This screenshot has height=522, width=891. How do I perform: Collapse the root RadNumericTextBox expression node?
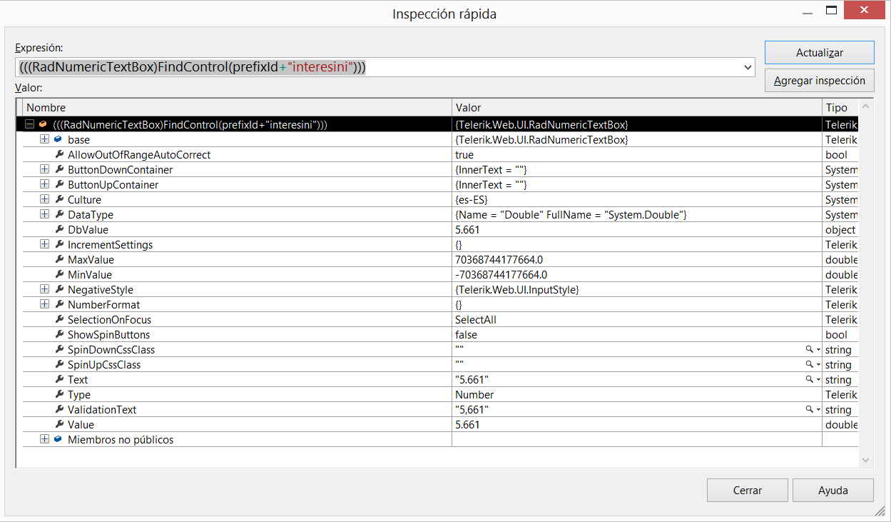29,124
